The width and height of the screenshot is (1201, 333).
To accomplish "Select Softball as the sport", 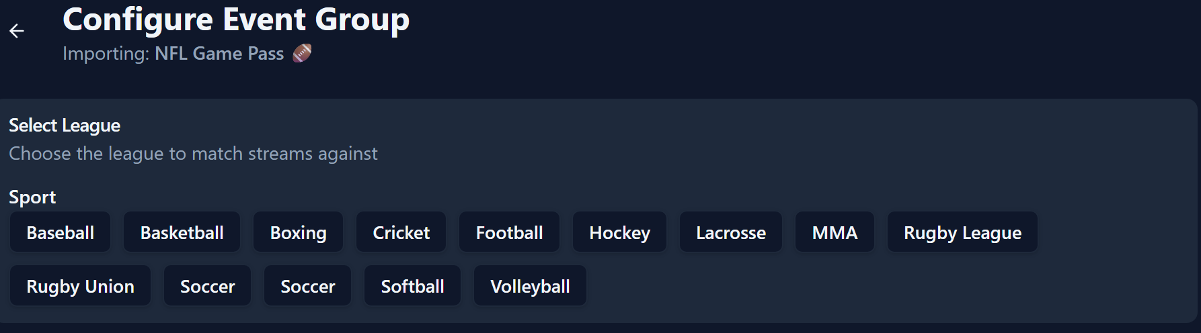I will click(x=412, y=286).
